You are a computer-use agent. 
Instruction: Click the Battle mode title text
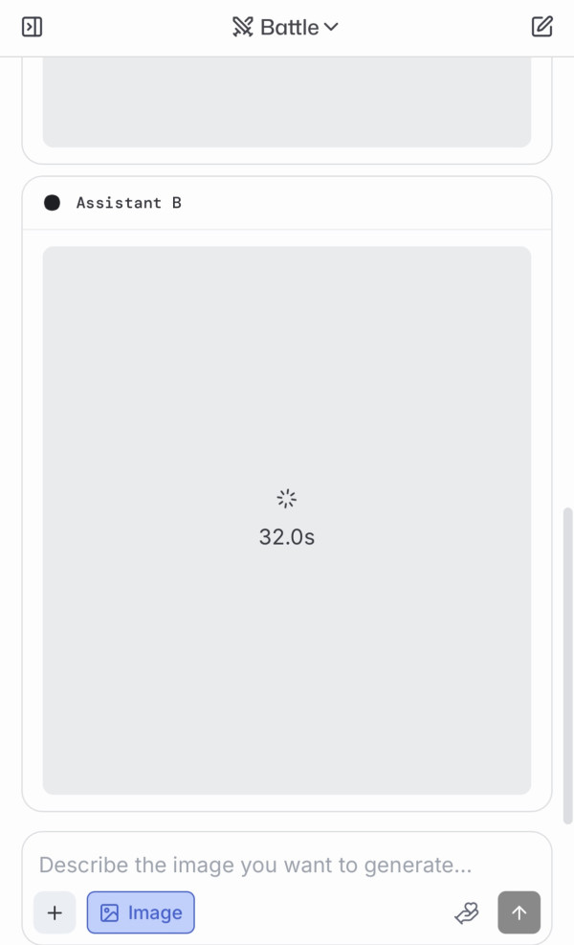tap(289, 27)
